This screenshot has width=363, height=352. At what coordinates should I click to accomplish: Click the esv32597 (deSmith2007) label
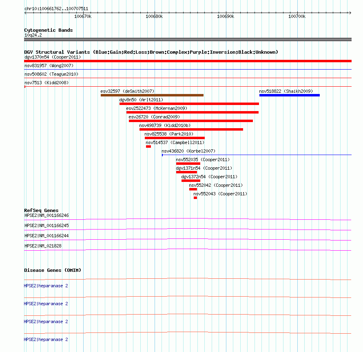point(127,91)
